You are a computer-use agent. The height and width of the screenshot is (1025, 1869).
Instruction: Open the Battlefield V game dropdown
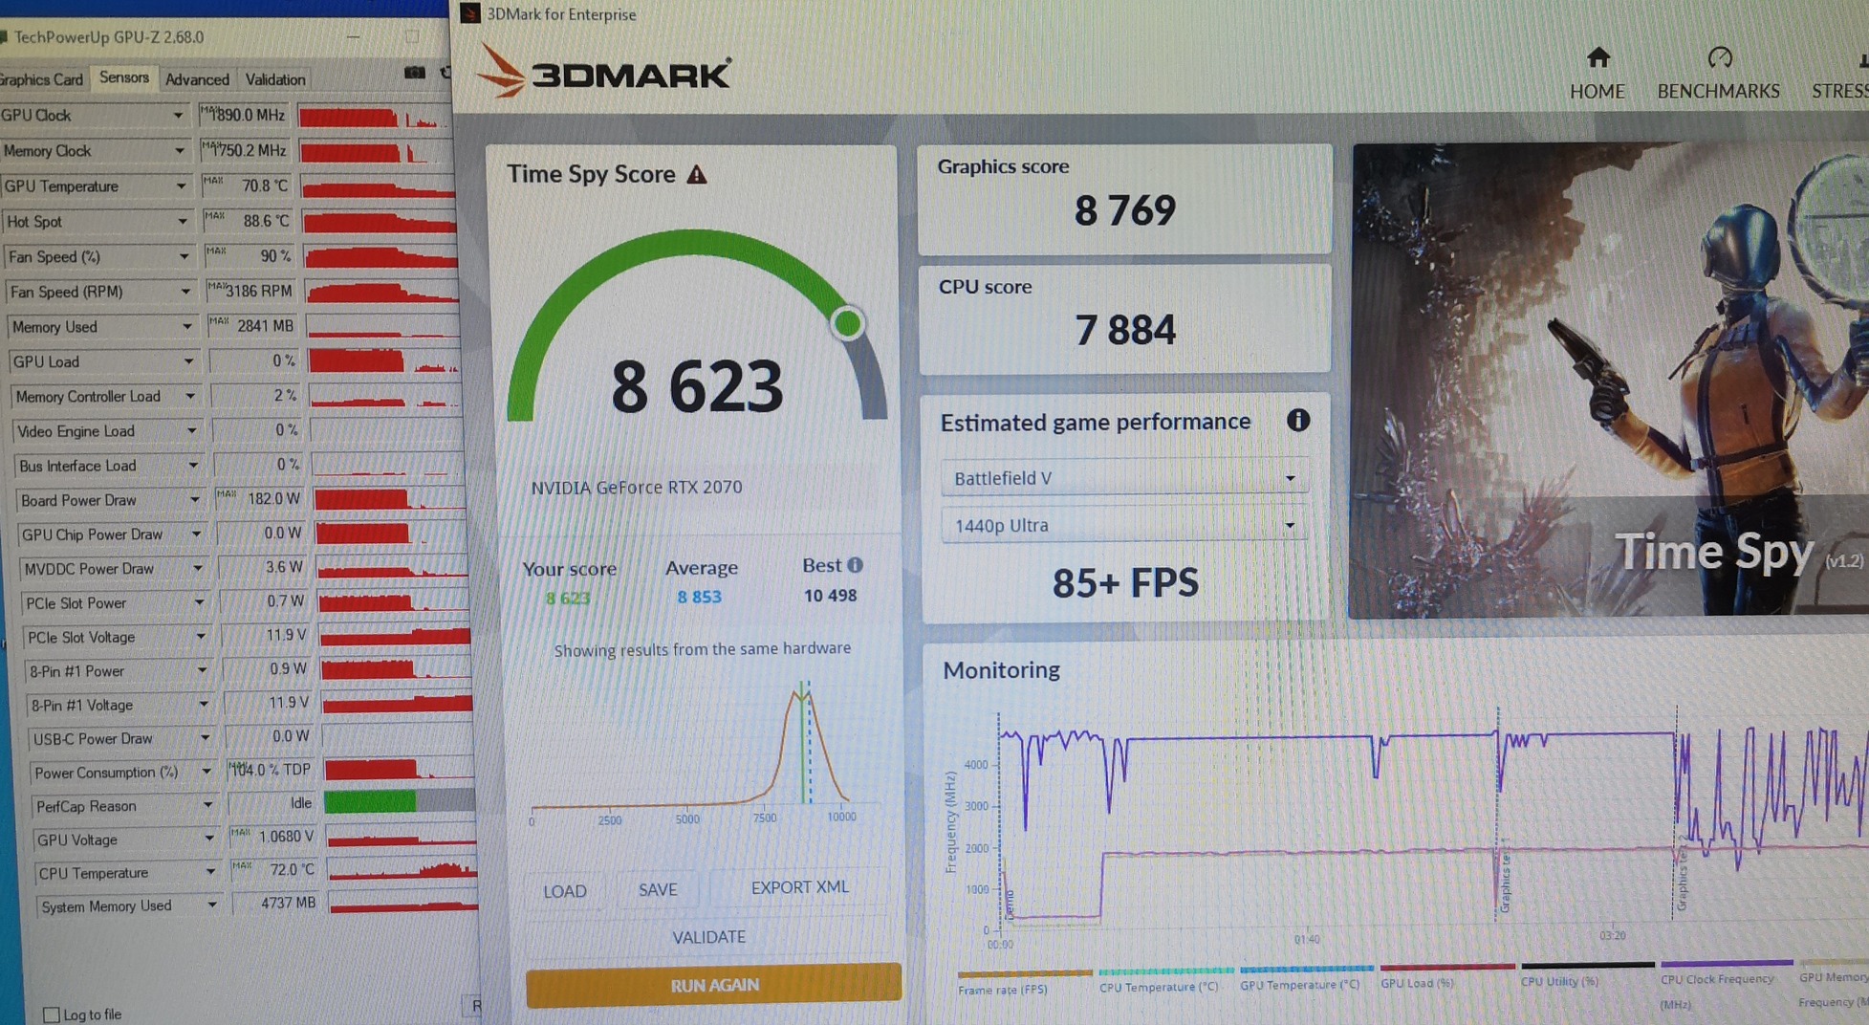coord(1122,477)
